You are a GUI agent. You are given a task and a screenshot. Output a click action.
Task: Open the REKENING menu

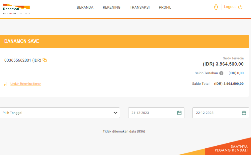[x=112, y=7]
